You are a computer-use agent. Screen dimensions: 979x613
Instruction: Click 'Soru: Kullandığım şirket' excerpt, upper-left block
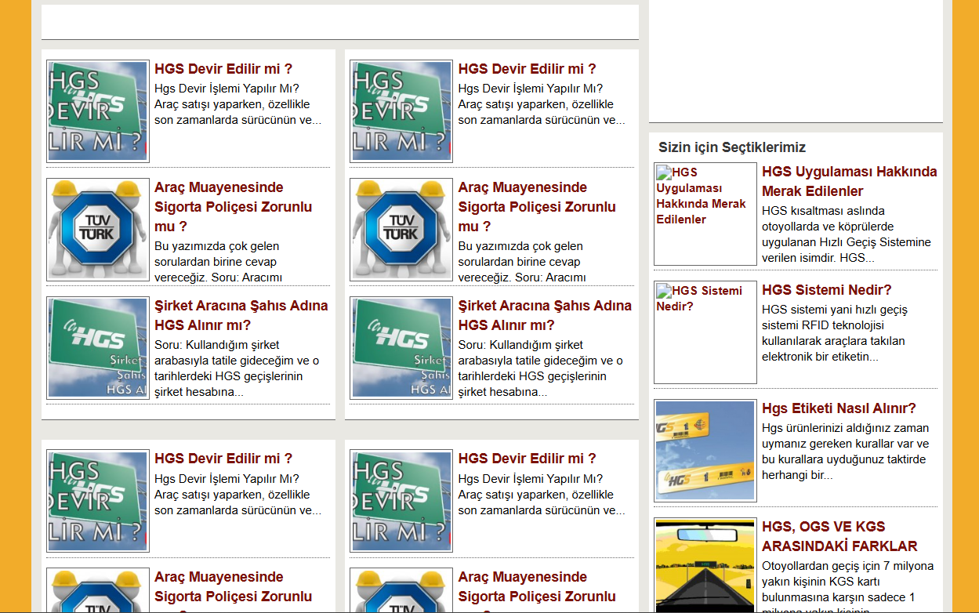[x=237, y=368]
